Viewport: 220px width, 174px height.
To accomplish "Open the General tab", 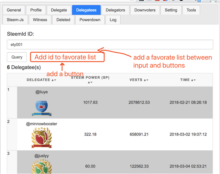I will point(14,10).
